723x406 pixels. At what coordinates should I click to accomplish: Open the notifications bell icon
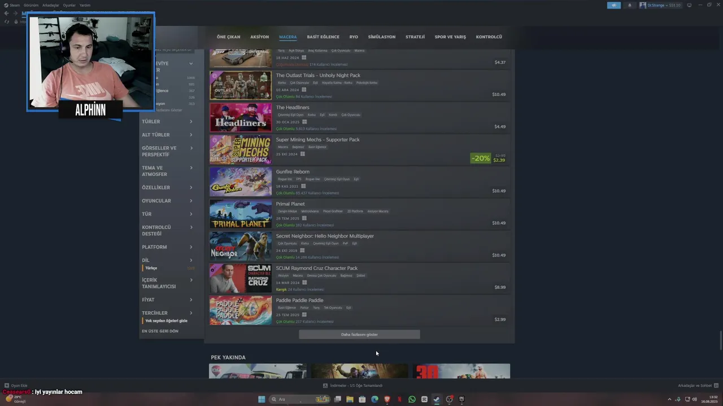(x=630, y=5)
